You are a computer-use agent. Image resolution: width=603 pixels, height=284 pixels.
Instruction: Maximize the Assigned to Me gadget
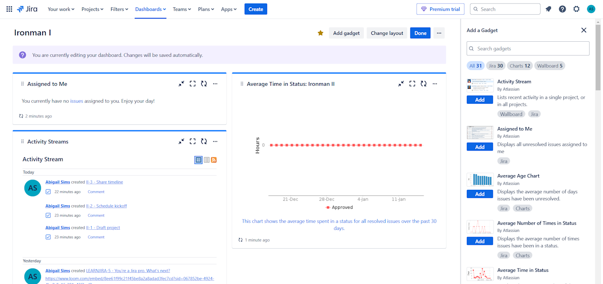point(193,84)
